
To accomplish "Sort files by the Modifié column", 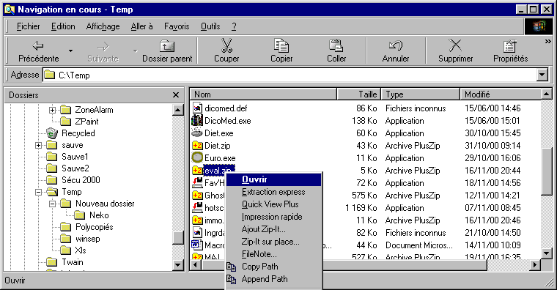I will coord(501,94).
